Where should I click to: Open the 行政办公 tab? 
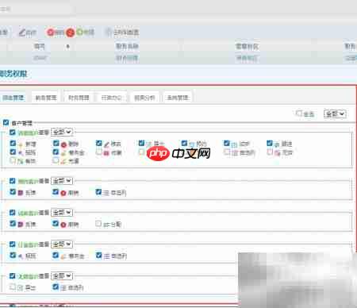pyautogui.click(x=112, y=98)
